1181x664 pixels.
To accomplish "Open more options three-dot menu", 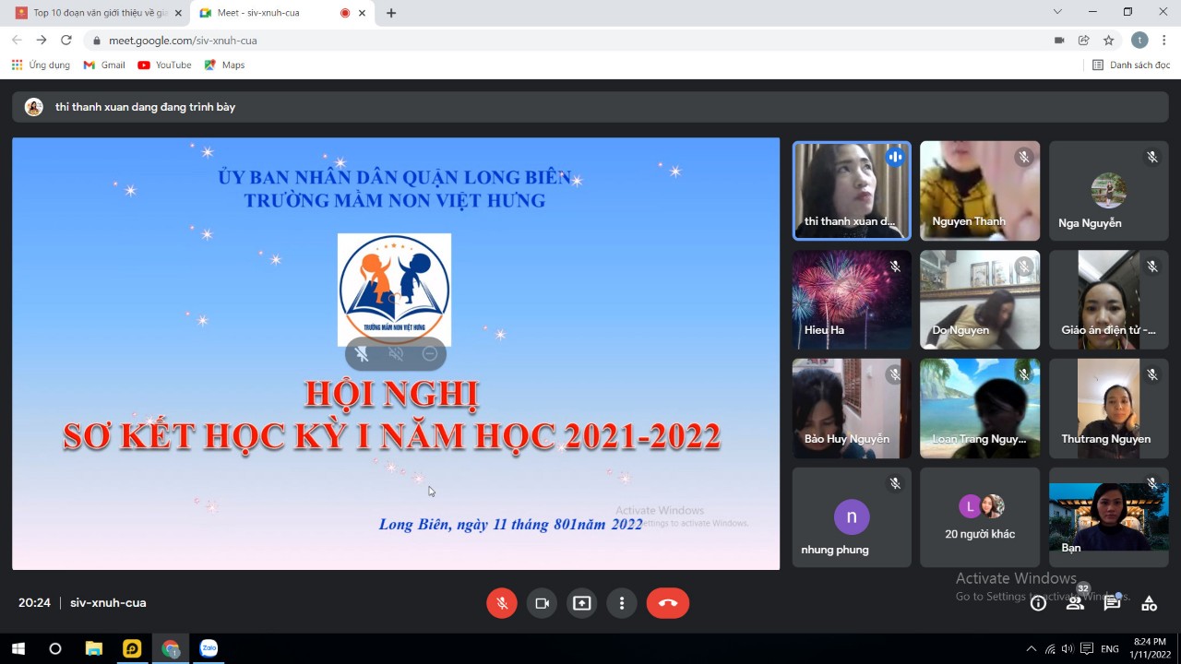I will pos(622,603).
